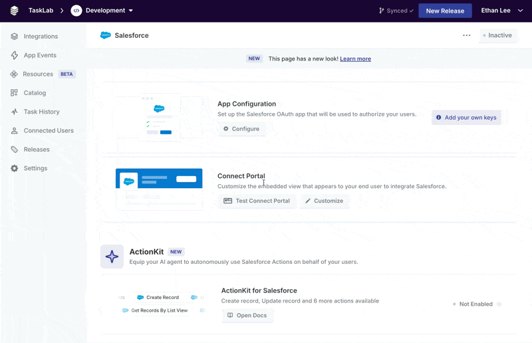Viewport: 532px width, 343px height.
Task: Click the Releases tag icon
Action: (x=14, y=150)
